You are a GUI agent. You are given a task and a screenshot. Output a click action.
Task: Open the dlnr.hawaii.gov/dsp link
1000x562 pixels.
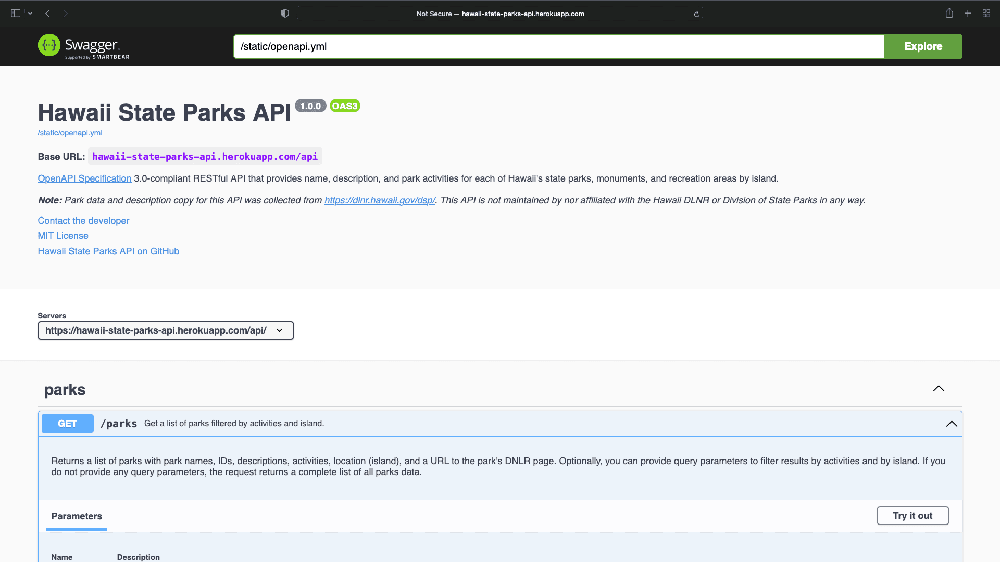pos(380,200)
